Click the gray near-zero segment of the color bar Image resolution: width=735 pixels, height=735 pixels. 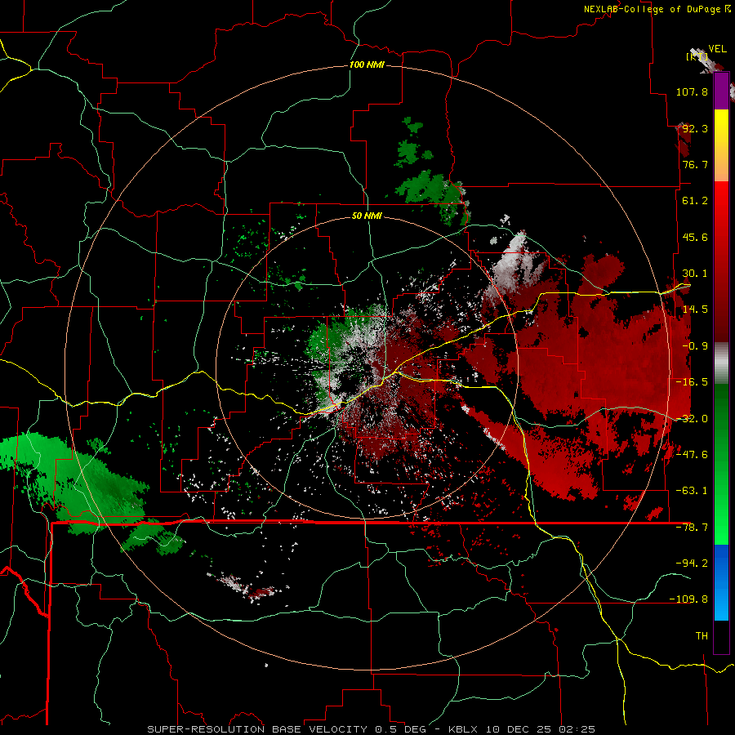coord(721,363)
